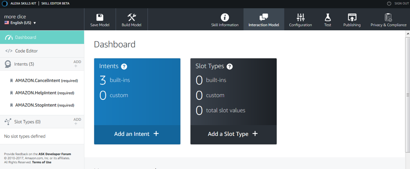Click the Add a Slot Type button

coord(233,135)
